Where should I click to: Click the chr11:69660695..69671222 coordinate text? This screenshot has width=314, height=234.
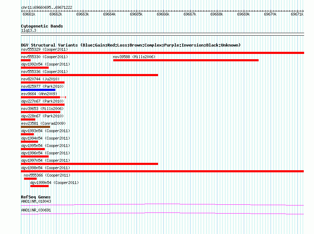(x=47, y=7)
